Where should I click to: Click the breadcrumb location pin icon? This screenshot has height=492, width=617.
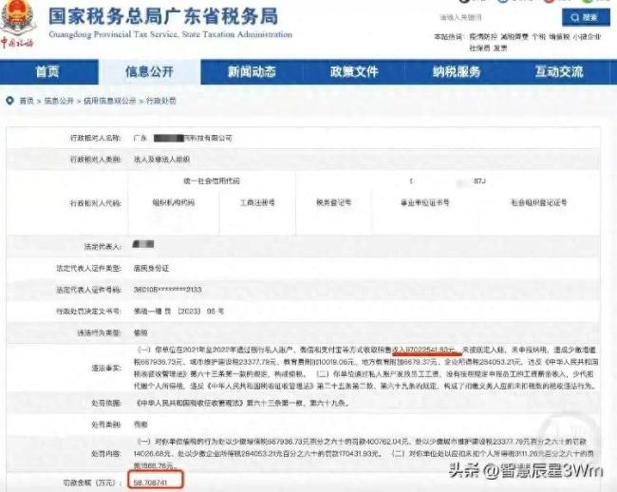coord(9,100)
